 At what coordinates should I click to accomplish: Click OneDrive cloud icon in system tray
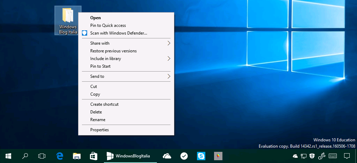[x=295, y=156]
